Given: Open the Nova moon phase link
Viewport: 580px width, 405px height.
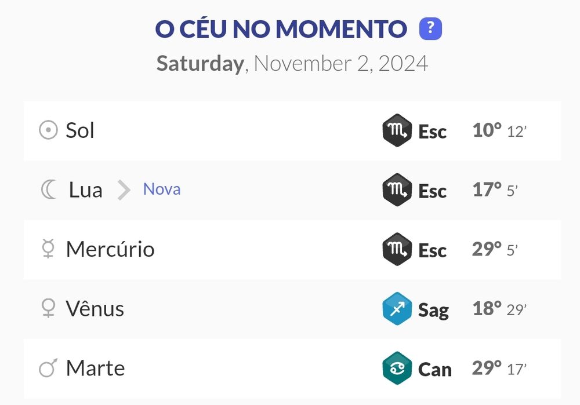Looking at the screenshot, I should [162, 189].
